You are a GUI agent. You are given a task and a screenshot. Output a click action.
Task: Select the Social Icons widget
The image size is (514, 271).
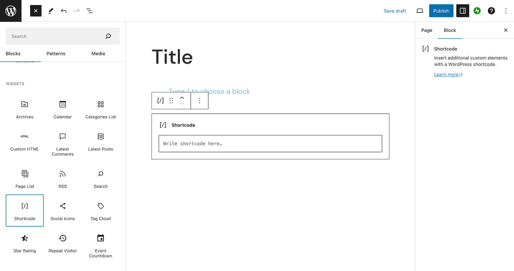click(62, 210)
